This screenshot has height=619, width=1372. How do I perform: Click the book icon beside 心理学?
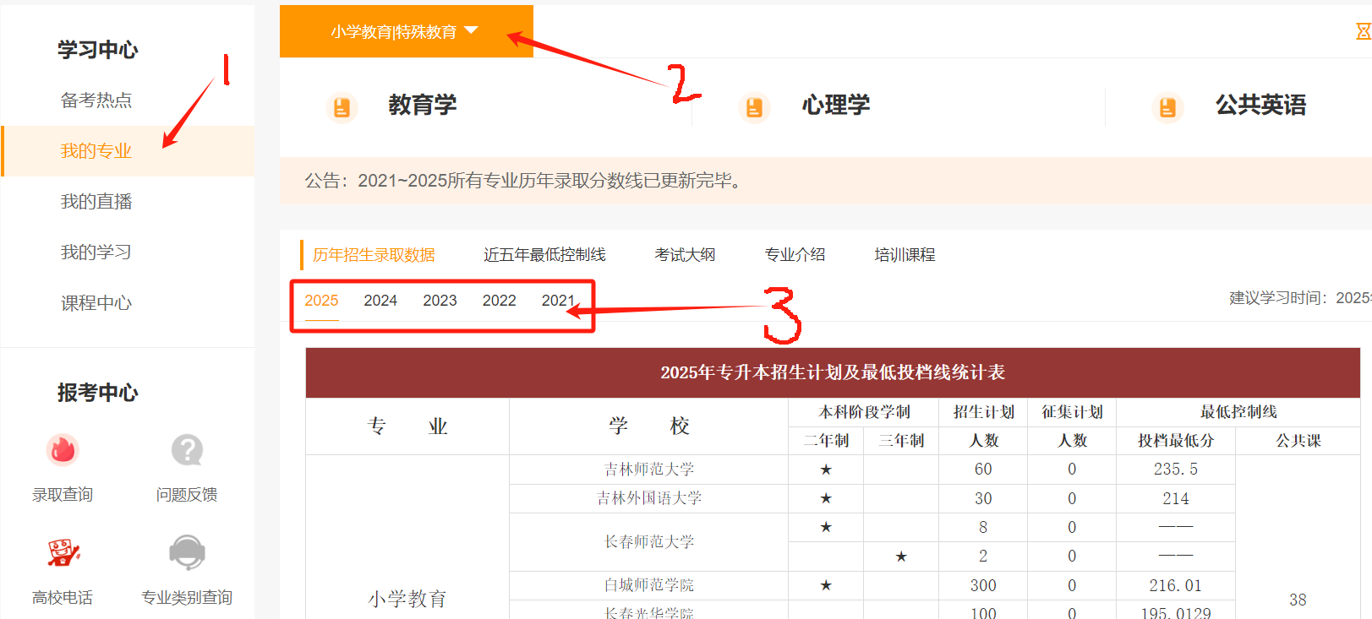(754, 107)
